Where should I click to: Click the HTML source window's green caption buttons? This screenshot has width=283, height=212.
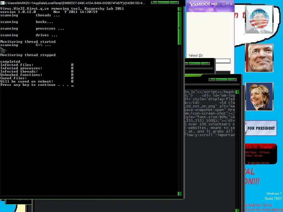point(222,79)
